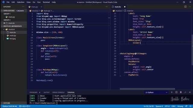Screen dimensions: 193x108
Task: Open the Terminal menu
Action: pos(46,2)
